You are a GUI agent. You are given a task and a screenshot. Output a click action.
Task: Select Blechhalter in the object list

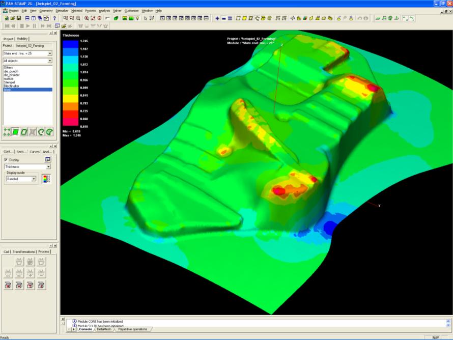tap(11, 86)
